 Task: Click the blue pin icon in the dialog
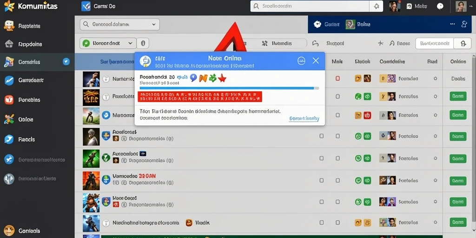pyautogui.click(x=193, y=78)
